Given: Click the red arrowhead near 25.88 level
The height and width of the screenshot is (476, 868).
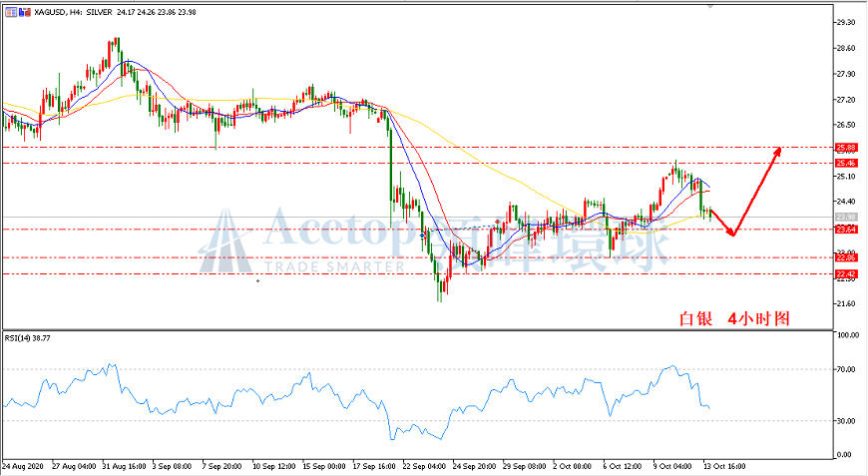Looking at the screenshot, I should coord(776,151).
